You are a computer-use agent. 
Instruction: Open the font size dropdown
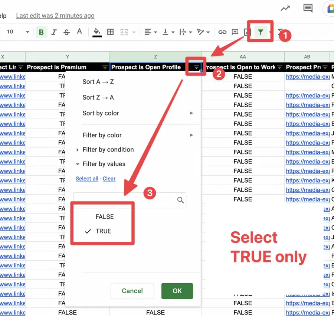[17, 32]
